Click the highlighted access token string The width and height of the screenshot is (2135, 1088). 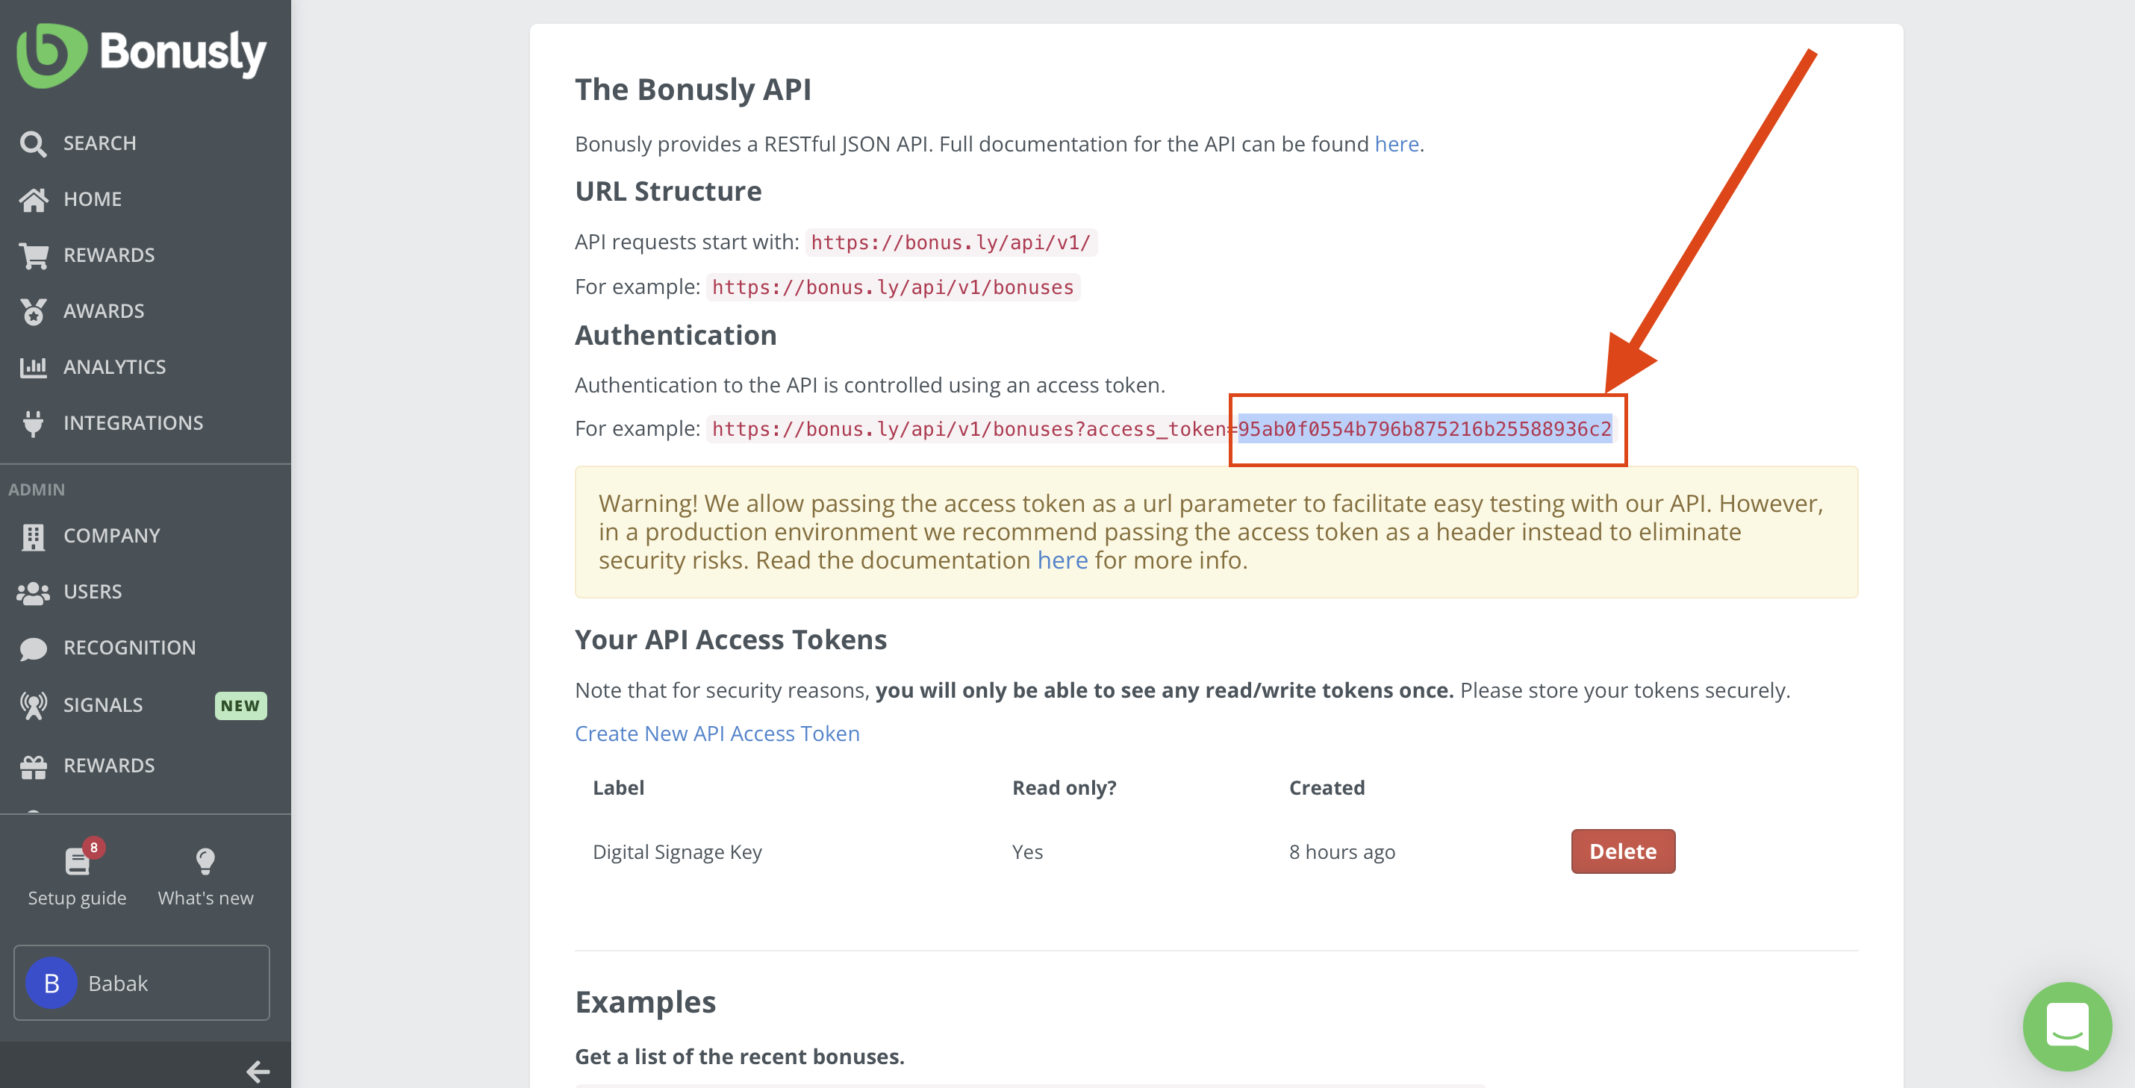click(x=1424, y=429)
